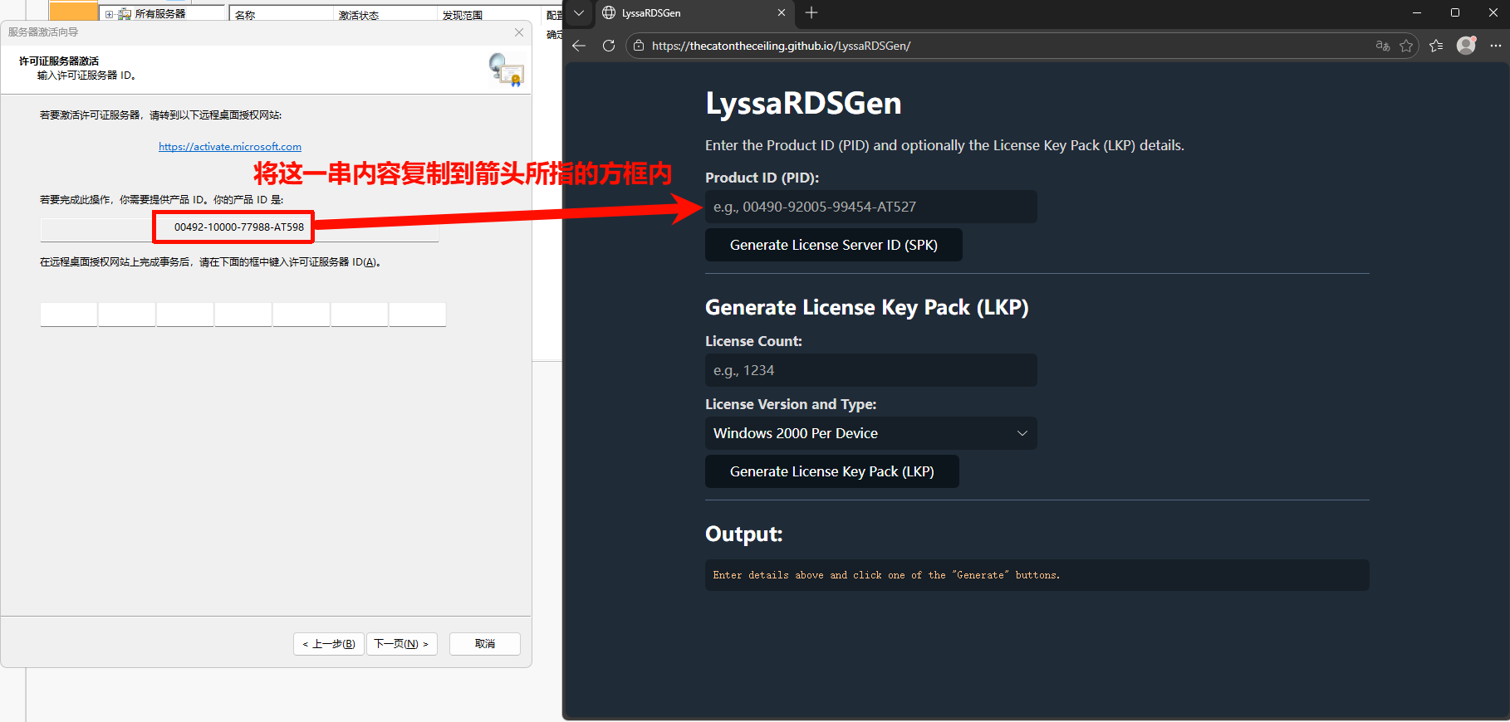Click Generate License Key Pack (LKP) button

[831, 471]
